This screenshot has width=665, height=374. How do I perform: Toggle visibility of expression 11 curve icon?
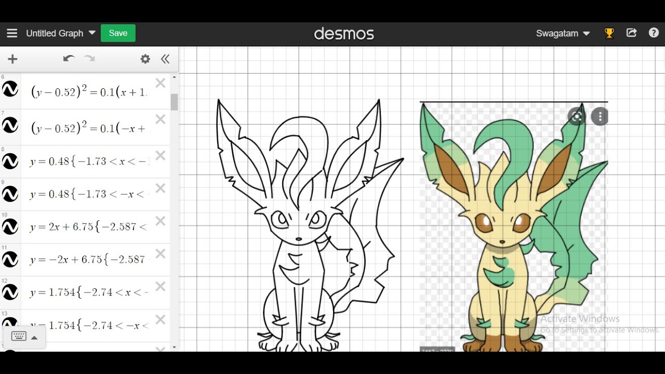[x=10, y=260]
